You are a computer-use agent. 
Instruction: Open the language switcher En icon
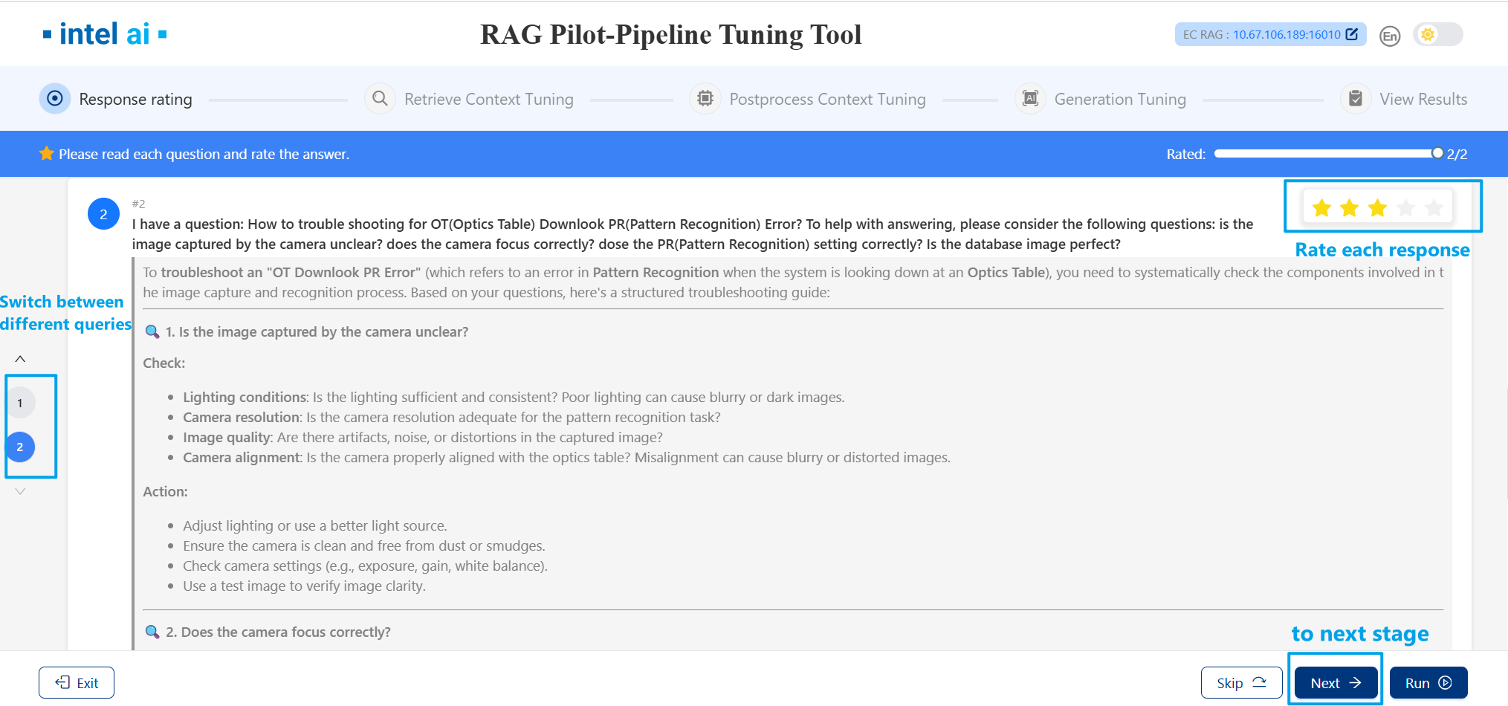click(1389, 36)
